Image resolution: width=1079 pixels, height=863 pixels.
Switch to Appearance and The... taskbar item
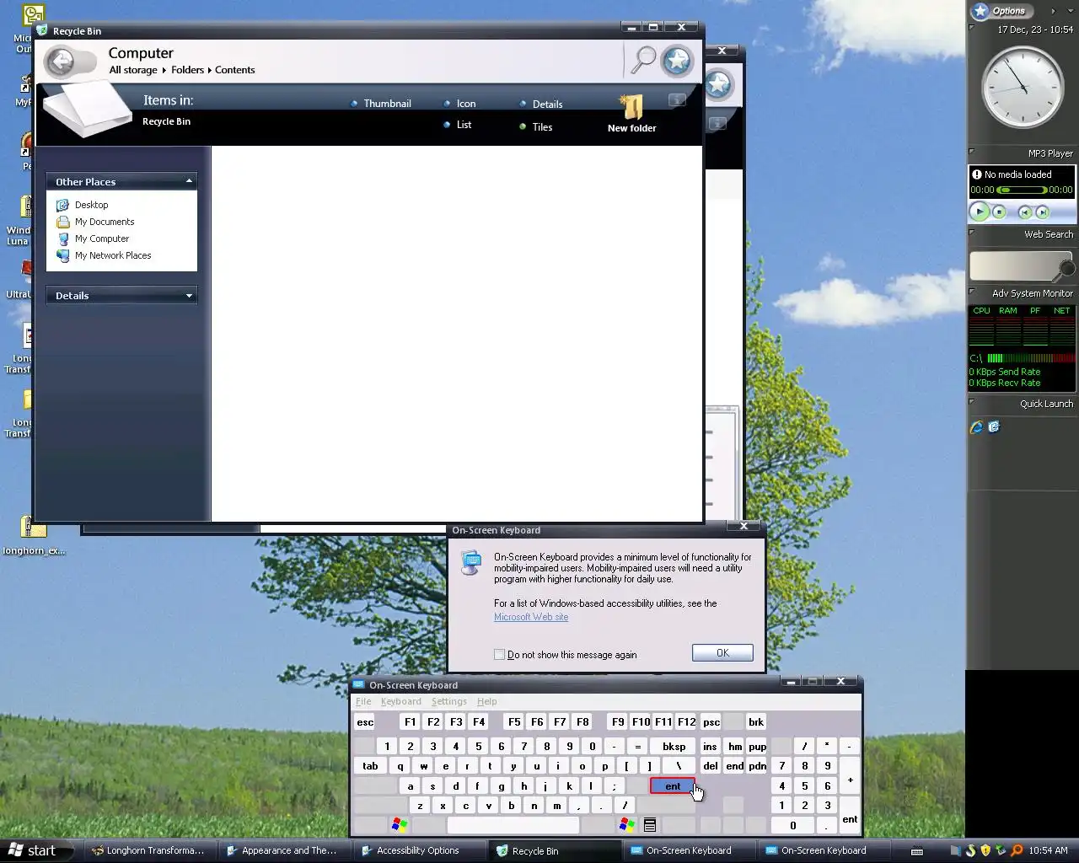(282, 851)
